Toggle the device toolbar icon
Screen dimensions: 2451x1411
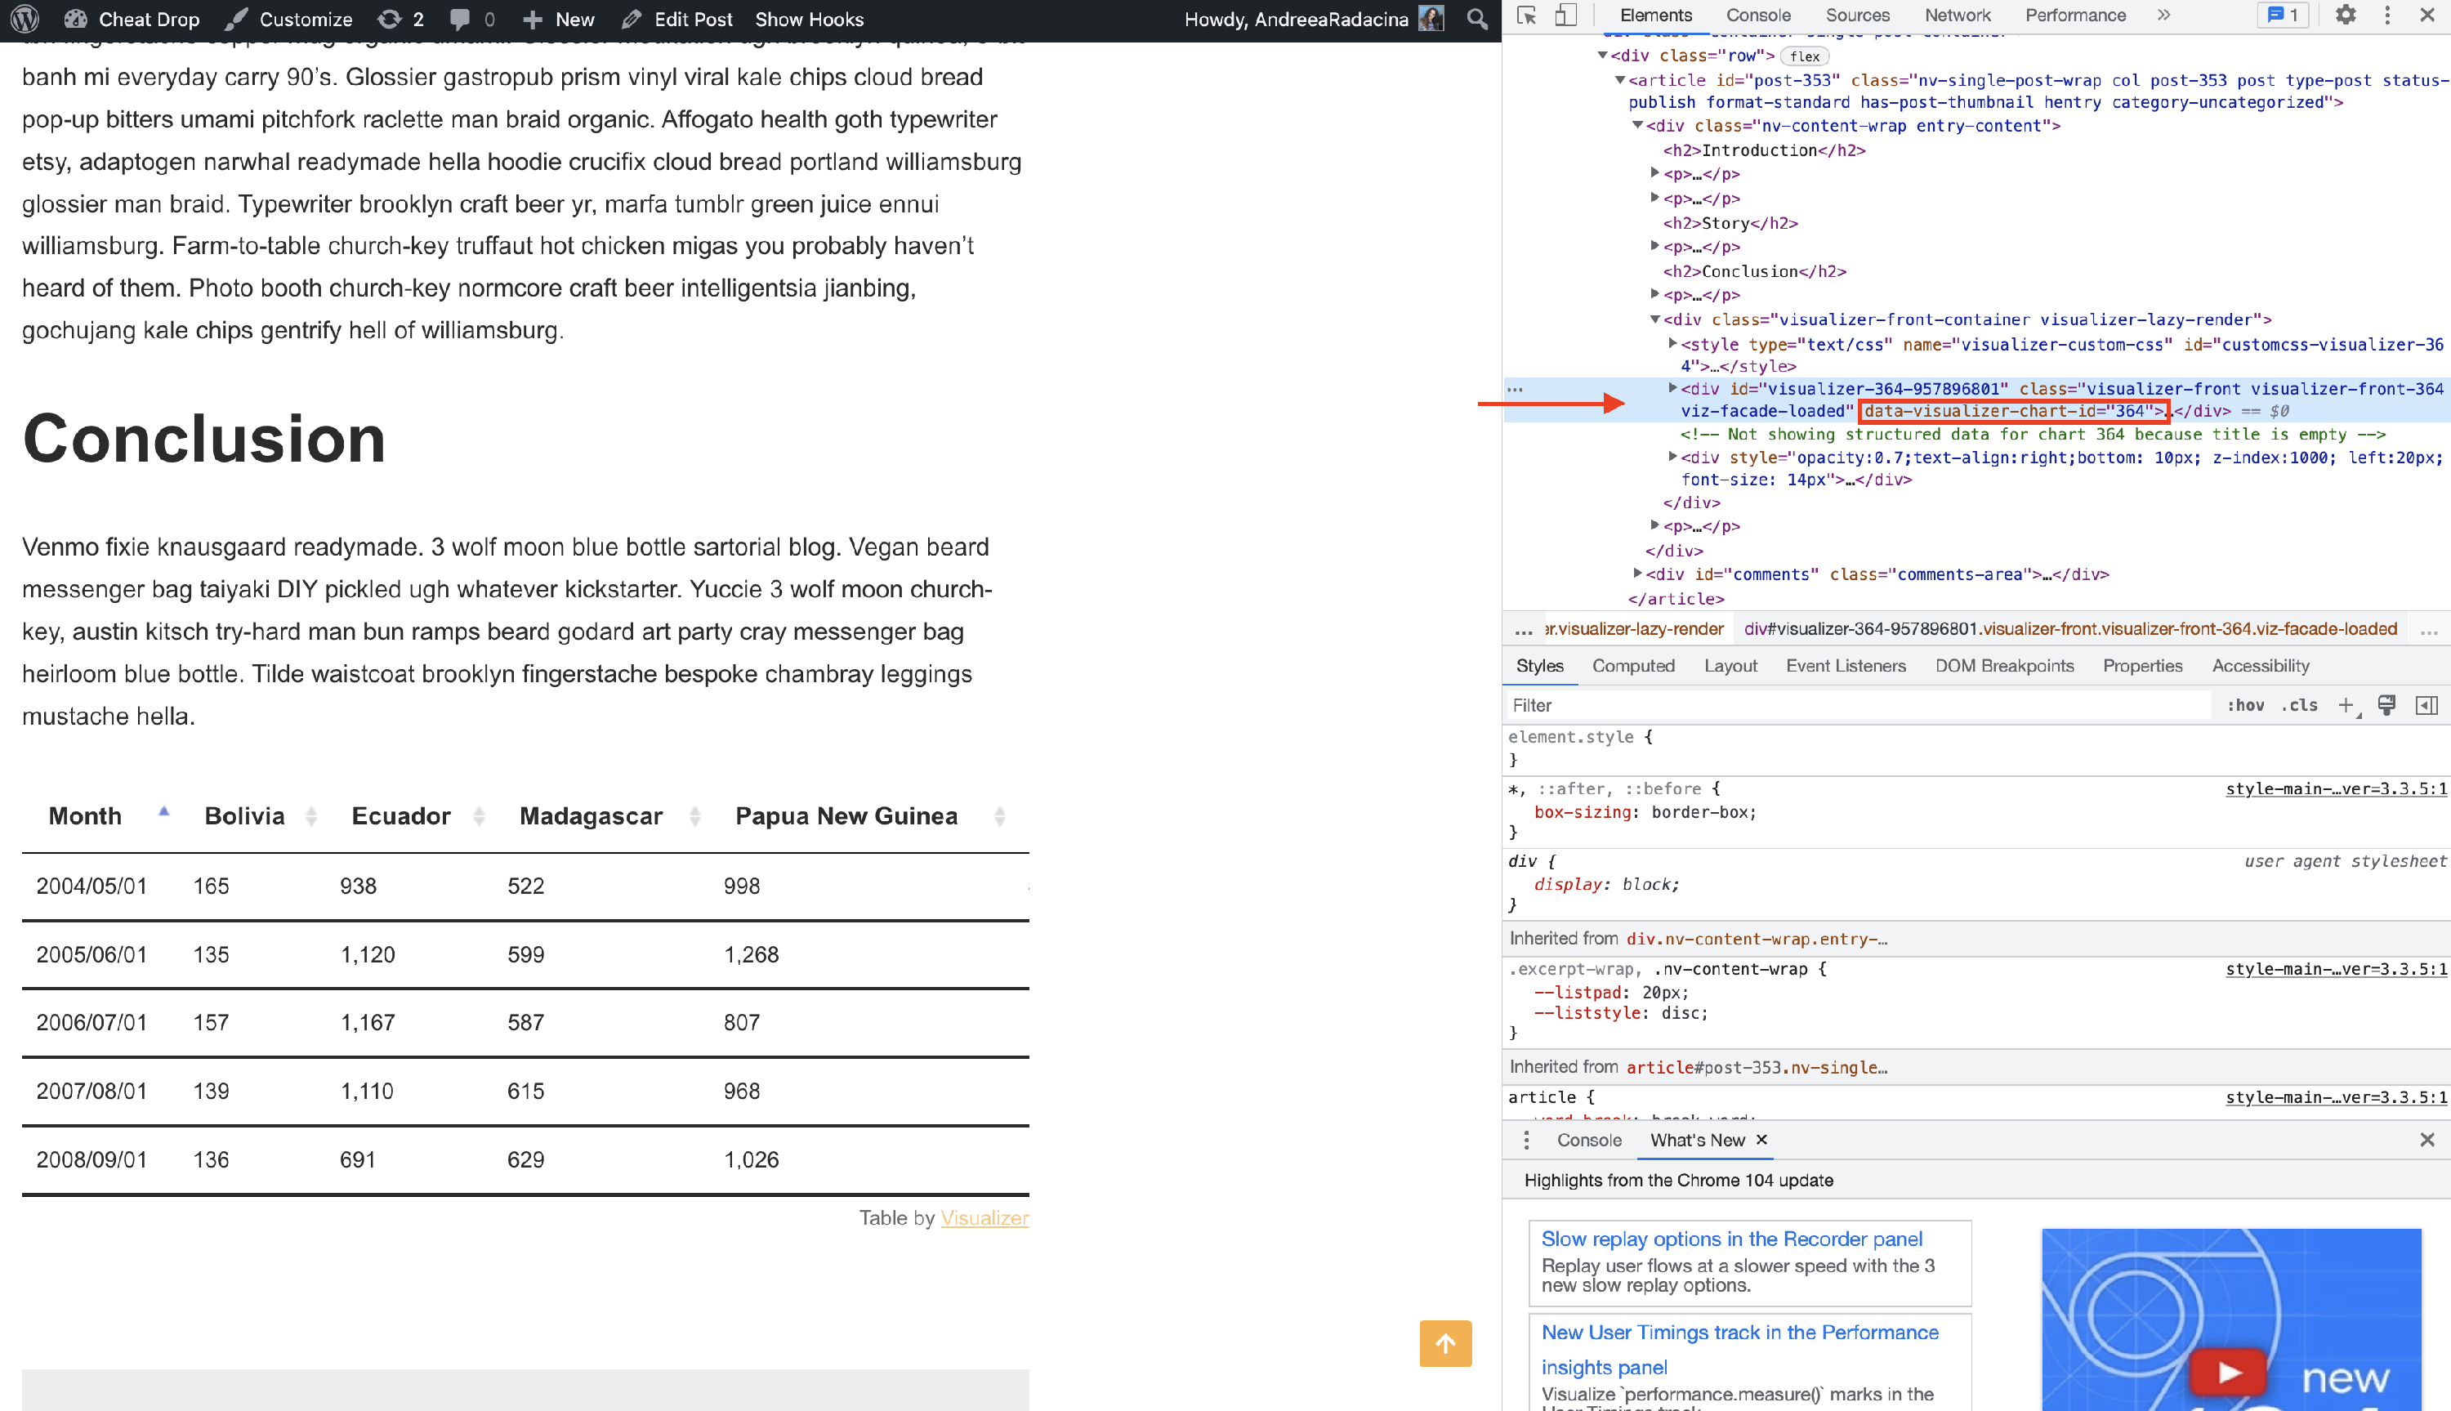1565,16
